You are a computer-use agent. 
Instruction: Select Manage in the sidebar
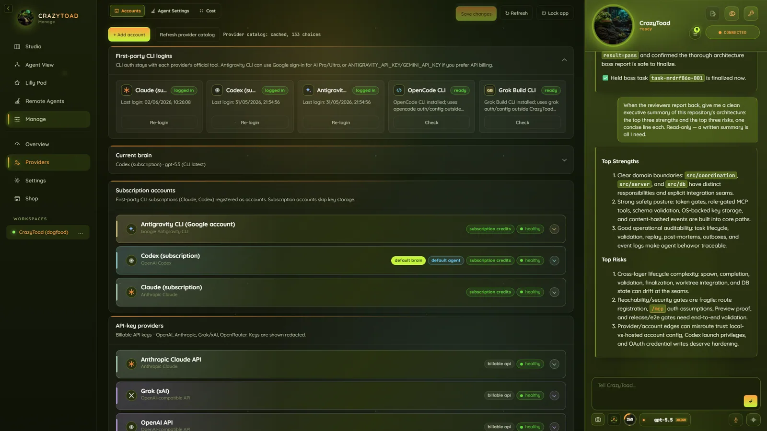(48, 119)
